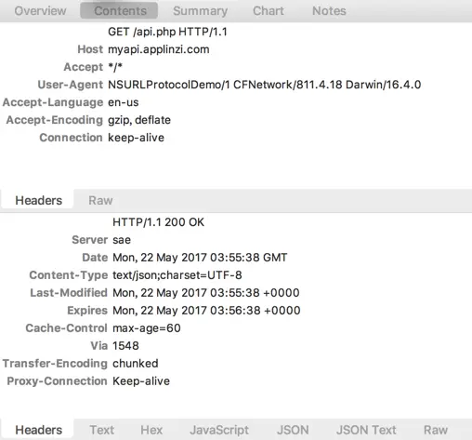472x440 pixels.
Task: Click the Date header label
Action: coord(95,258)
